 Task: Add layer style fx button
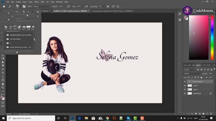[x=192, y=114]
